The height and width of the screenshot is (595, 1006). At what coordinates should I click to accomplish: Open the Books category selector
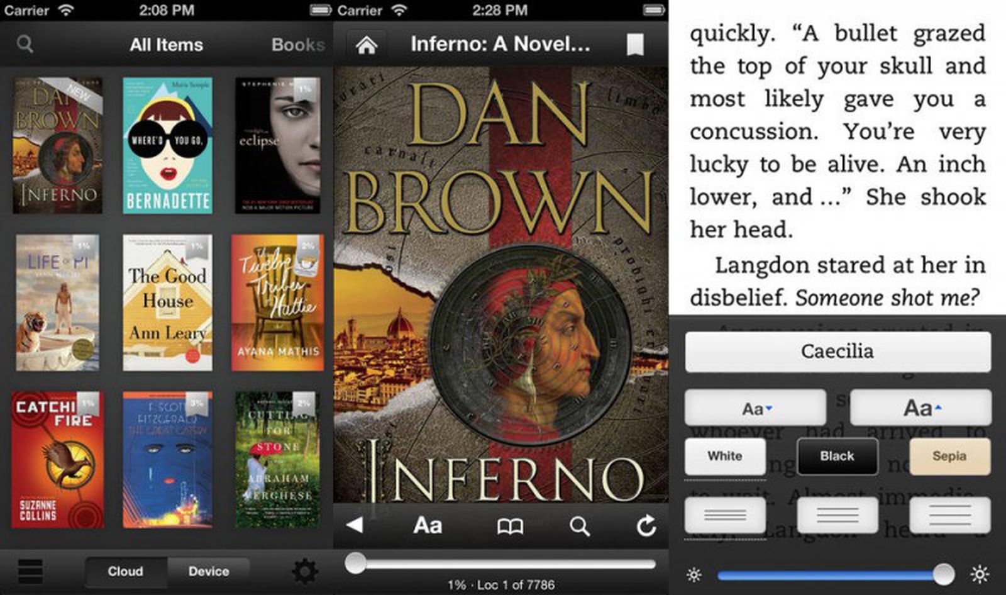(297, 45)
